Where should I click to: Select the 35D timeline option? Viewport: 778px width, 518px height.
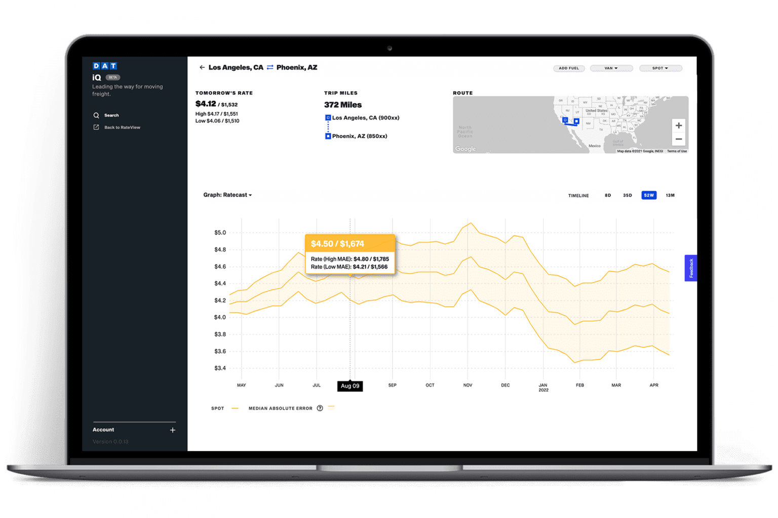coord(628,195)
